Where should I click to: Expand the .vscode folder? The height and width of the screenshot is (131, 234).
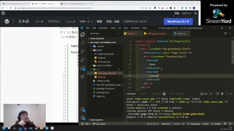[x=100, y=46]
